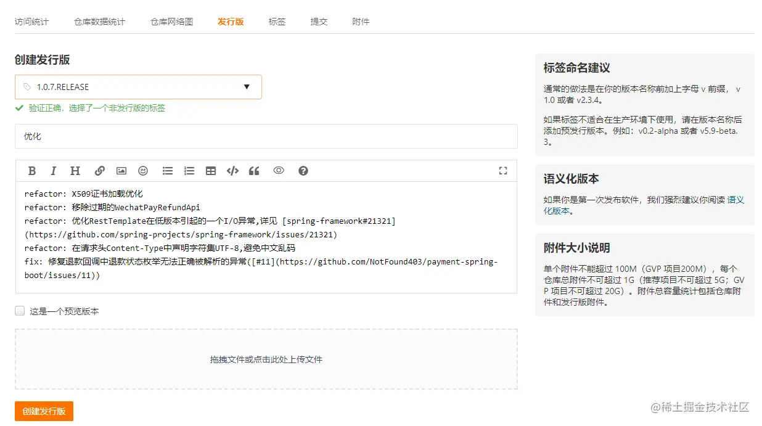Screen dimensions: 762x426
Task: Enable 这是一个预览版本 checkbox
Action: (19, 311)
